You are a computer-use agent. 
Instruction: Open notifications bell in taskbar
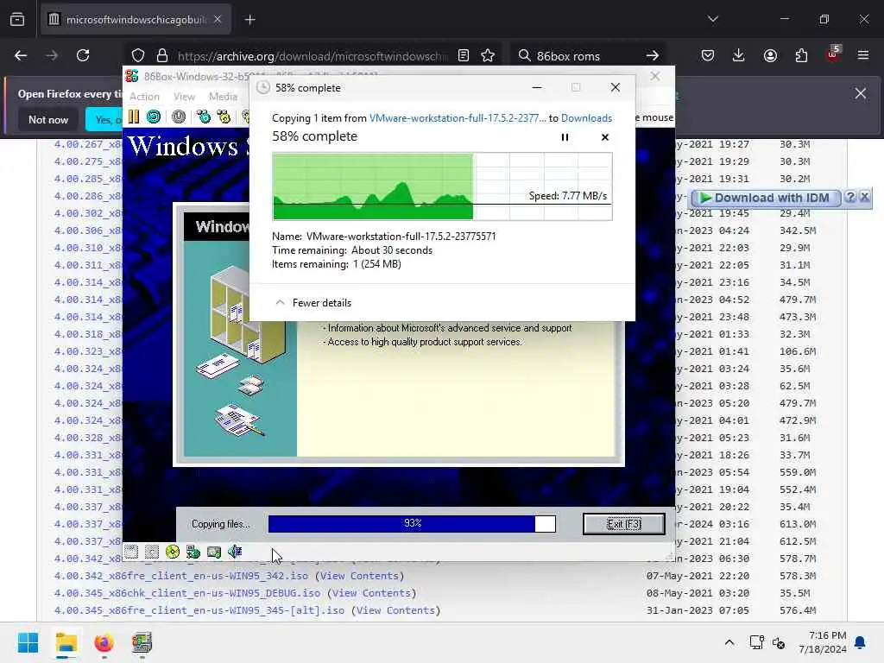pos(861,642)
